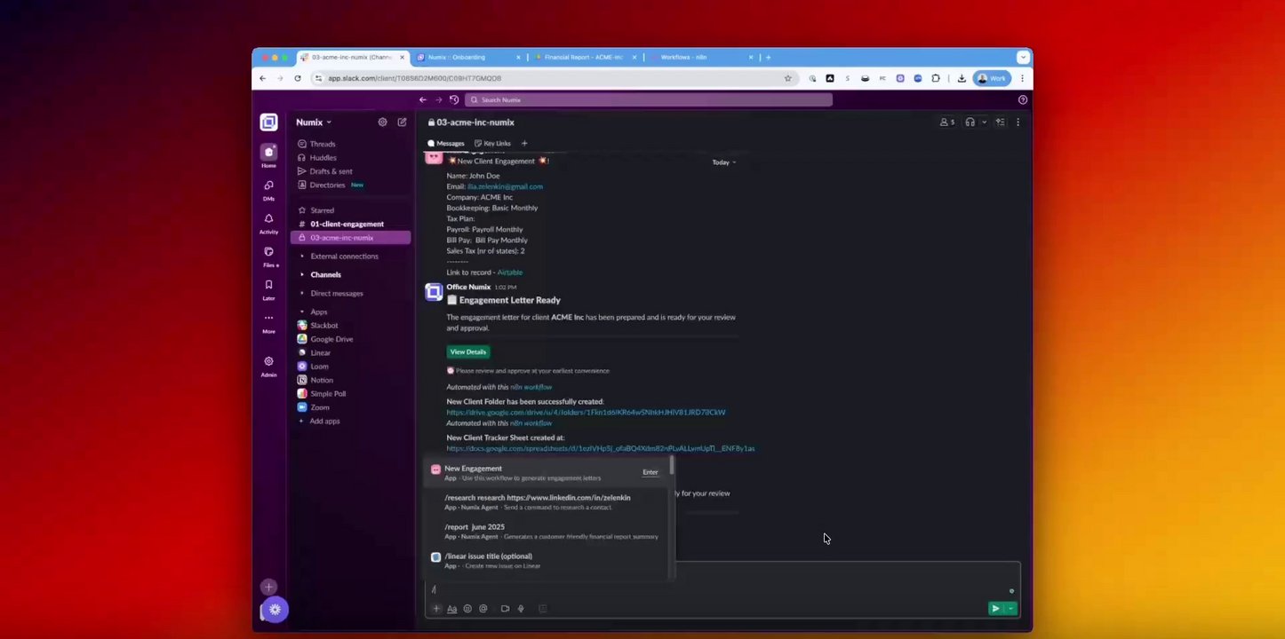Record a video clip from the composer
Image resolution: width=1285 pixels, height=639 pixels.
[505, 609]
